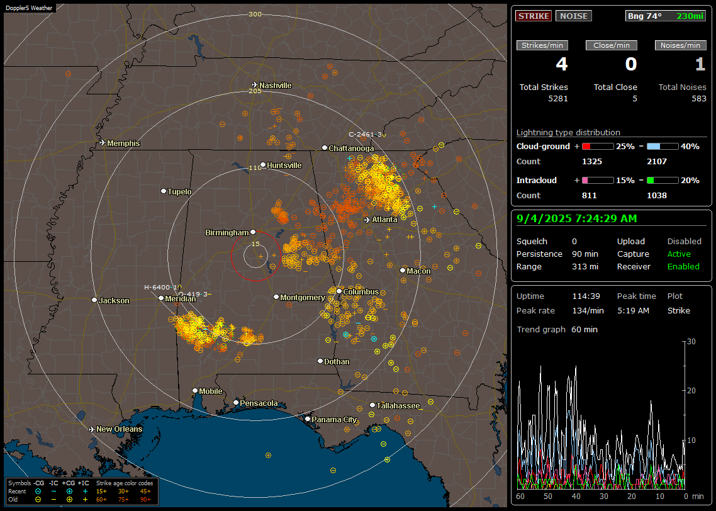Image resolution: width=716 pixels, height=511 pixels.
Task: Click the bearing and distance readout box
Action: tap(666, 16)
